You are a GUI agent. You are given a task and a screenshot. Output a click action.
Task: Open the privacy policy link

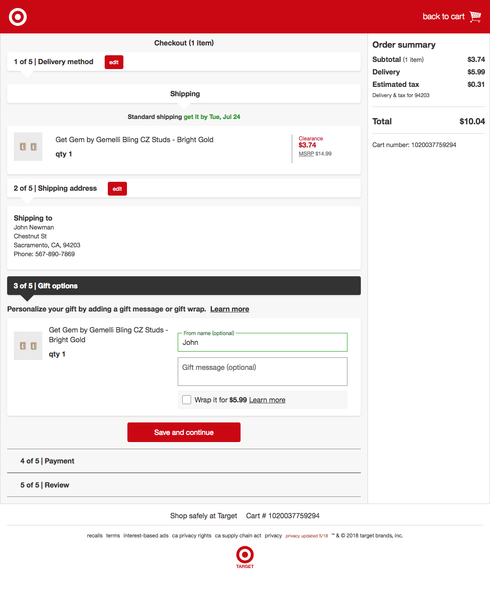point(273,536)
